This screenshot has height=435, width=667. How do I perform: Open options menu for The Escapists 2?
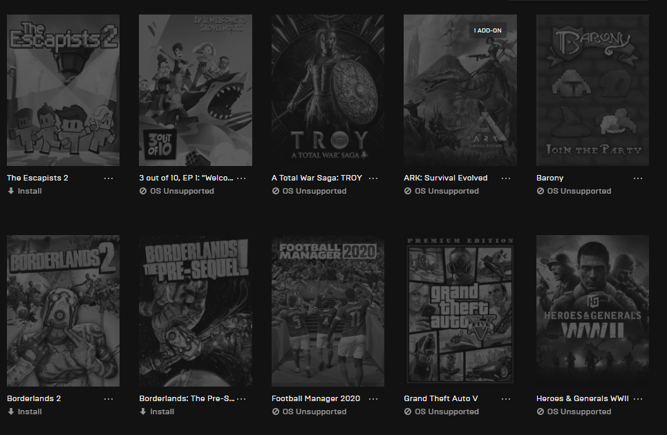pyautogui.click(x=109, y=178)
